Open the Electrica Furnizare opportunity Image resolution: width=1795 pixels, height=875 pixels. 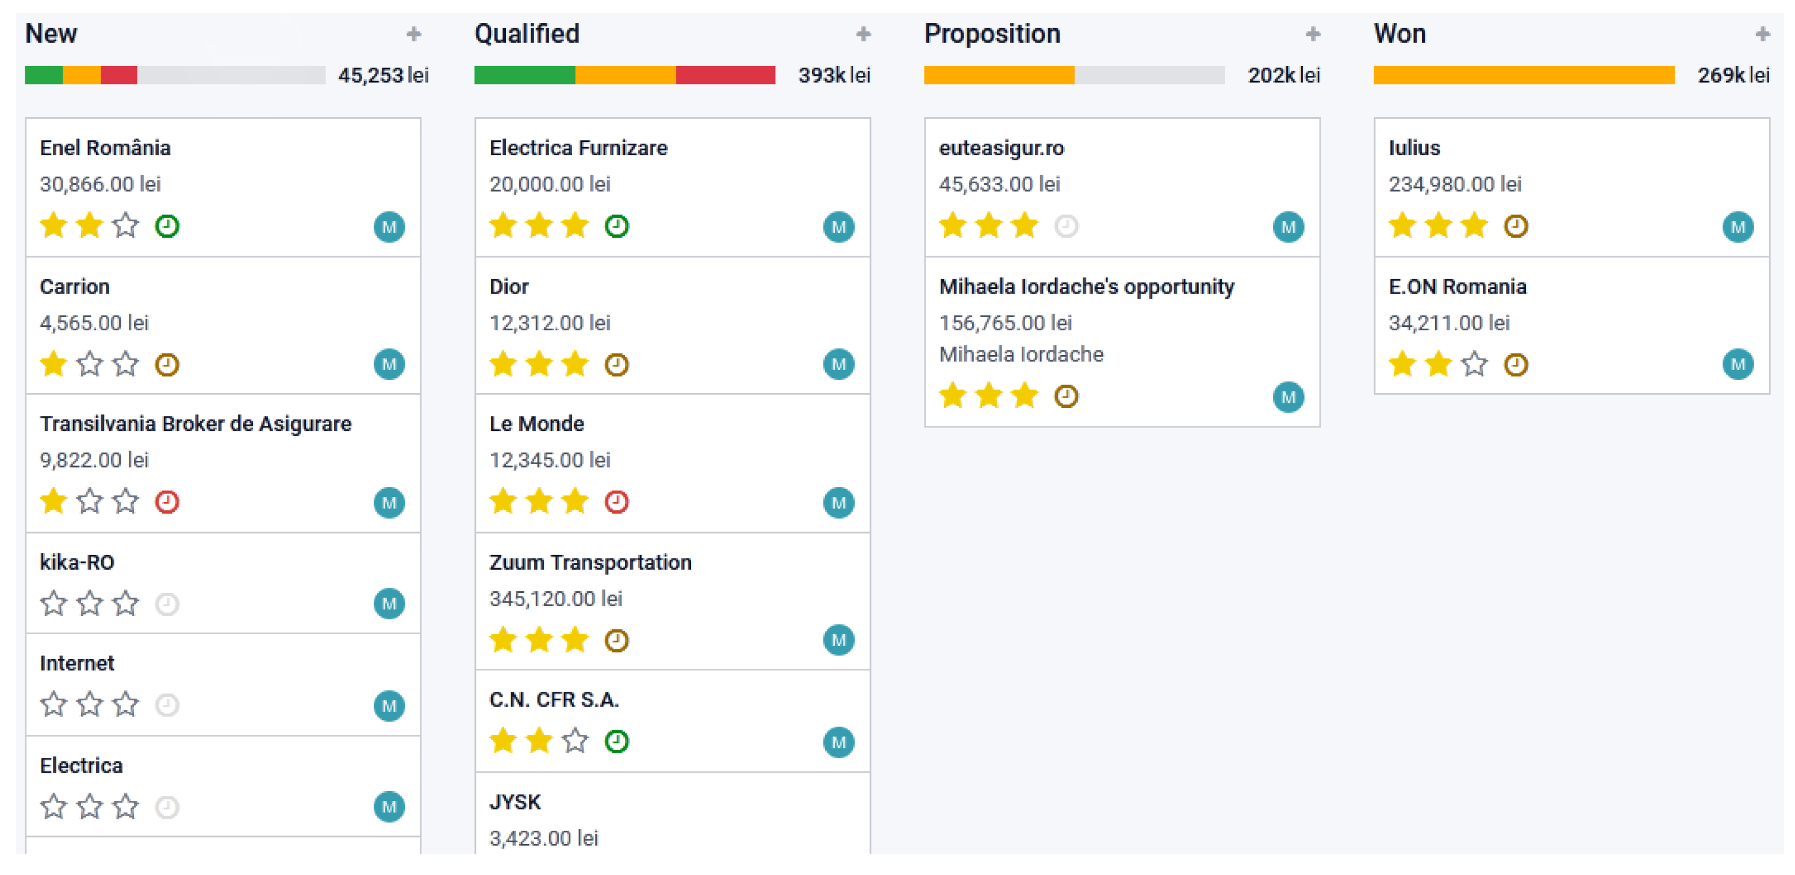[x=578, y=148]
